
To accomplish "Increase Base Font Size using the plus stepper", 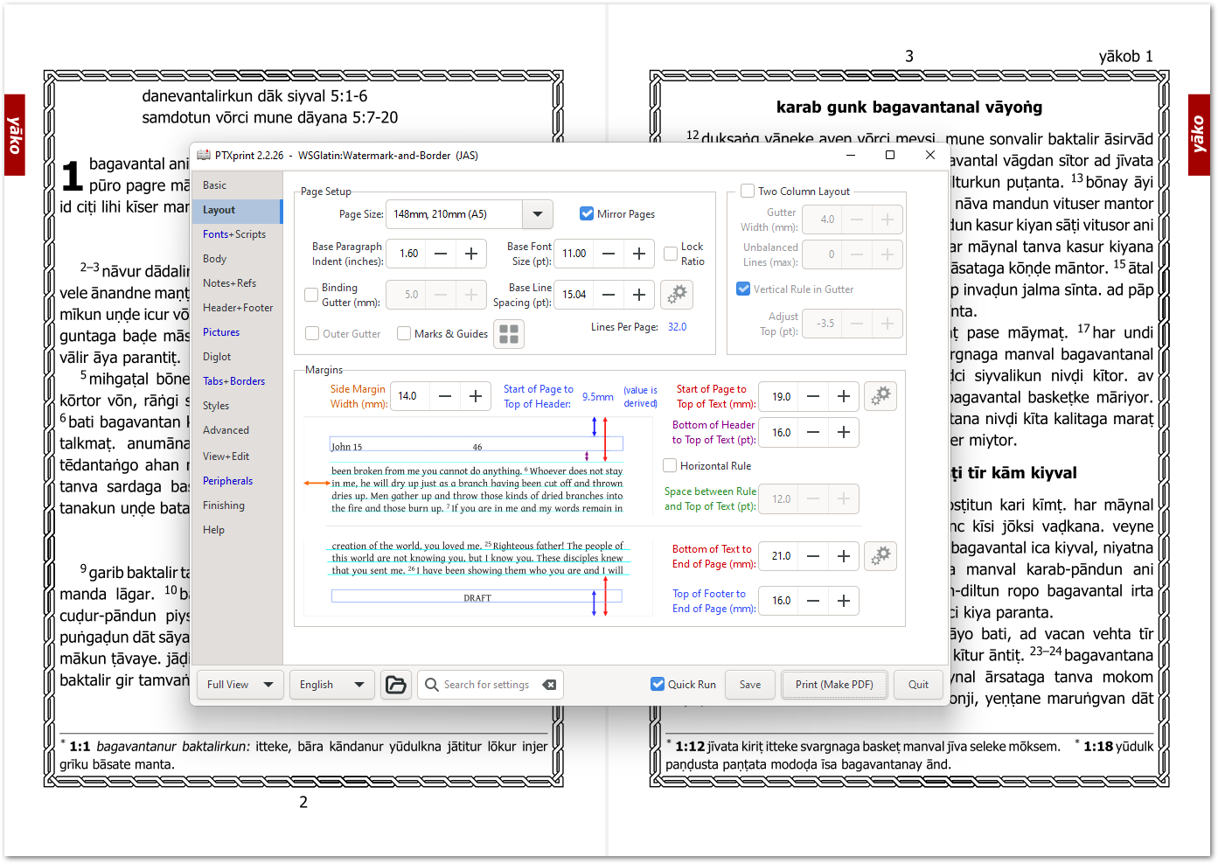I will (x=638, y=253).
